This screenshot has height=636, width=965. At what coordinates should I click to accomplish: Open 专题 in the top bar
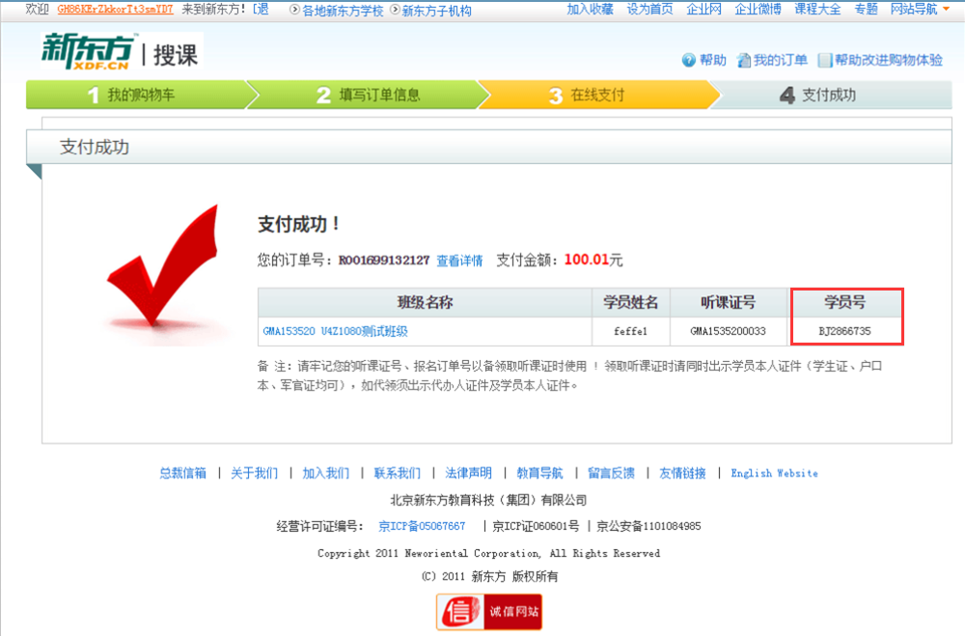[866, 10]
